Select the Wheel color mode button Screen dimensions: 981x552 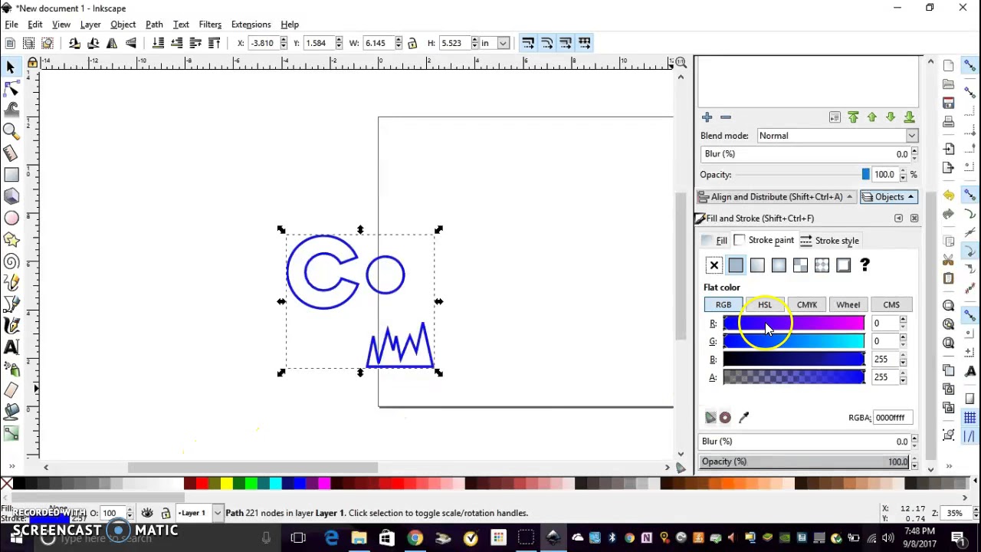848,304
